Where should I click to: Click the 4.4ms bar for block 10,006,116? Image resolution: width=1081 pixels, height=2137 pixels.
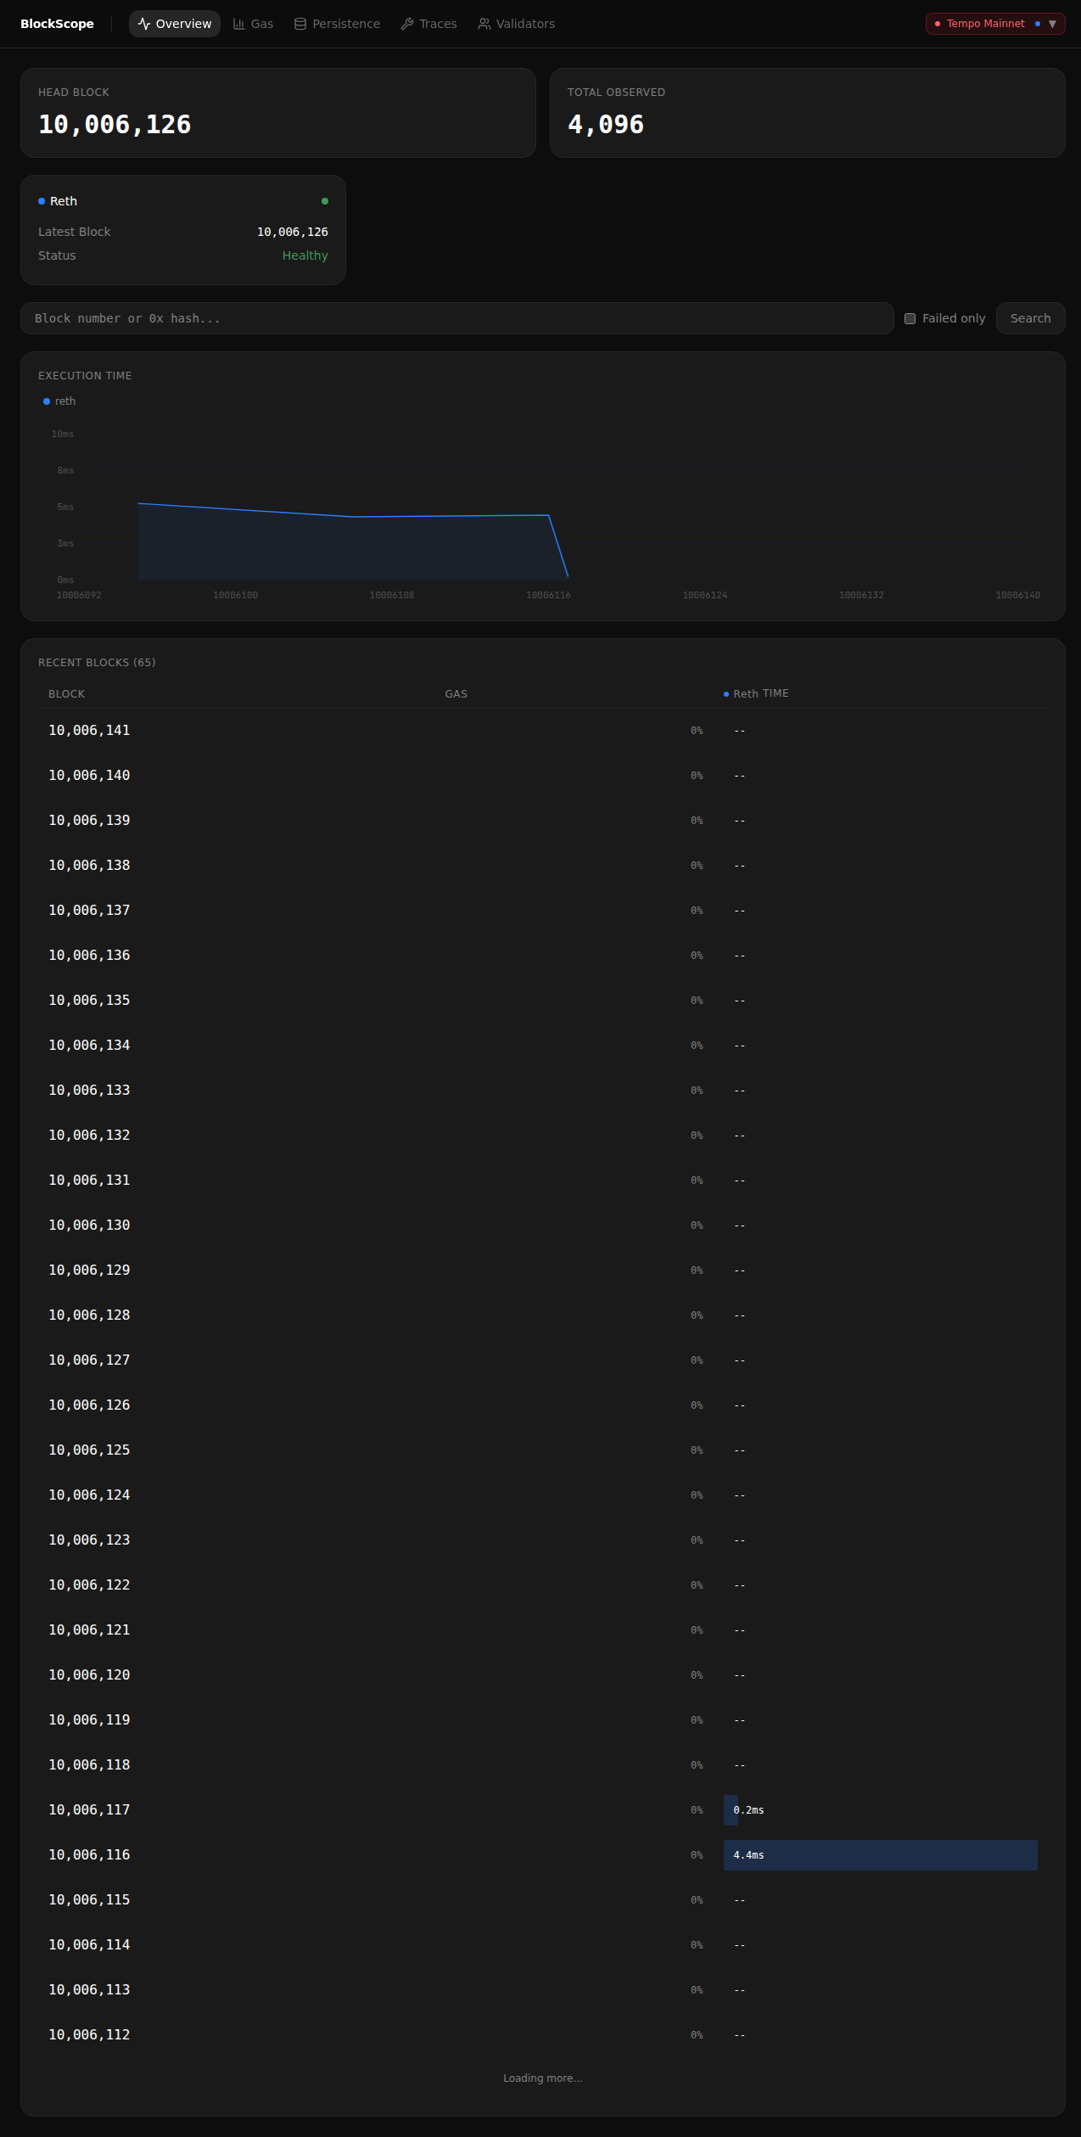coord(880,1855)
